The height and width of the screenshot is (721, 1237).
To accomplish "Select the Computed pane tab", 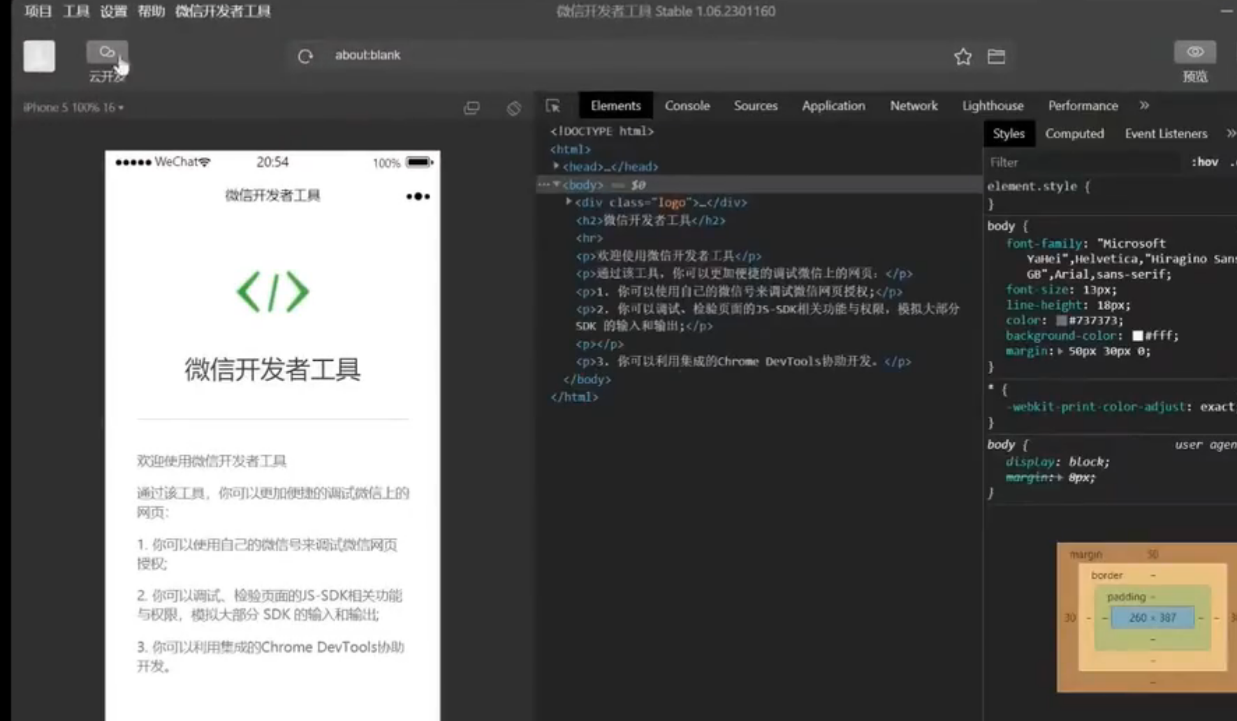I will pyautogui.click(x=1074, y=133).
